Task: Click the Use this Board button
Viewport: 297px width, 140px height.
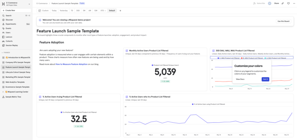Action: tap(283, 21)
